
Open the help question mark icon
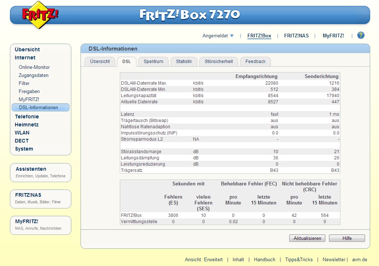(361, 36)
